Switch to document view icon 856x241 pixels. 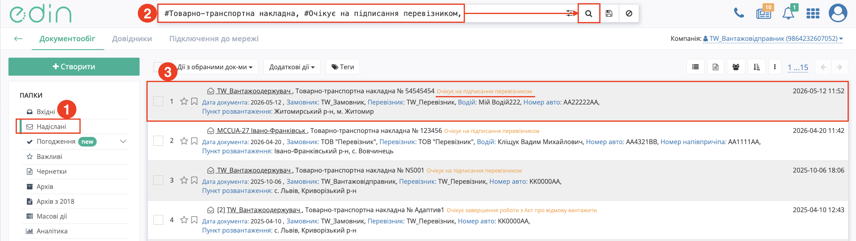(716, 67)
